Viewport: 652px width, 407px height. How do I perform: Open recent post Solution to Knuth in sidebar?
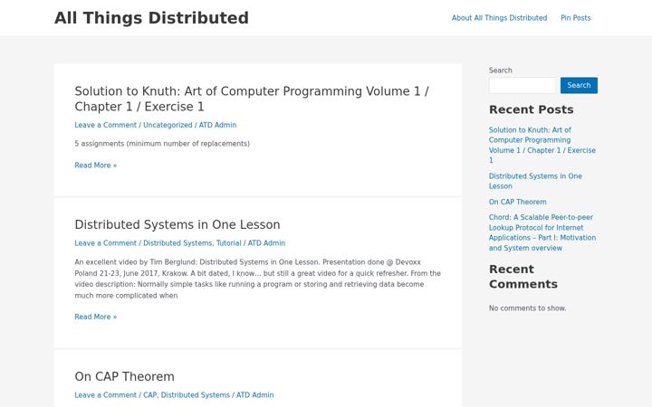click(542, 145)
